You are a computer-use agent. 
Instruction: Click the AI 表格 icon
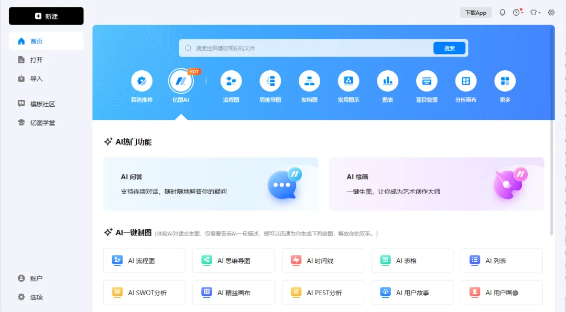pyautogui.click(x=385, y=260)
